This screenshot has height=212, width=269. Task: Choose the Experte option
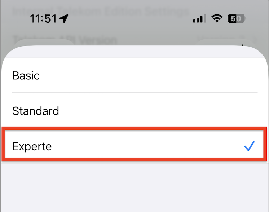(x=134, y=146)
